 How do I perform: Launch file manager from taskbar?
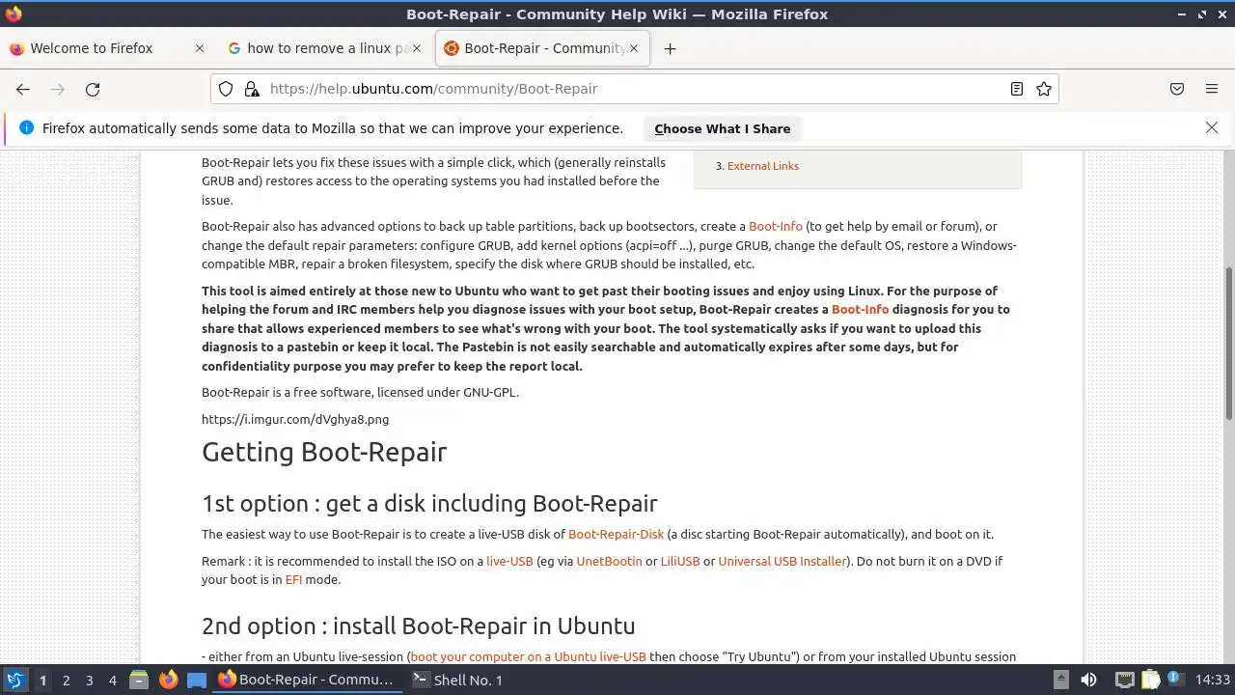tap(139, 680)
